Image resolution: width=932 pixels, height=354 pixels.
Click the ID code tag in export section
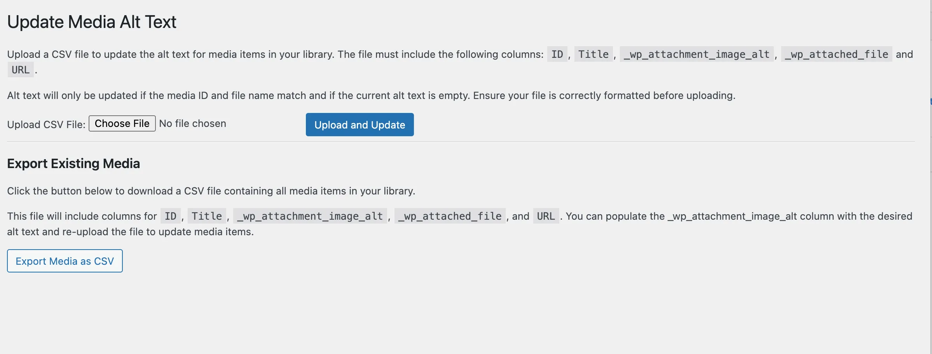pyautogui.click(x=170, y=216)
